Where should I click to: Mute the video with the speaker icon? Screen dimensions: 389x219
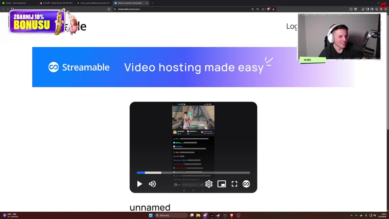click(x=152, y=184)
